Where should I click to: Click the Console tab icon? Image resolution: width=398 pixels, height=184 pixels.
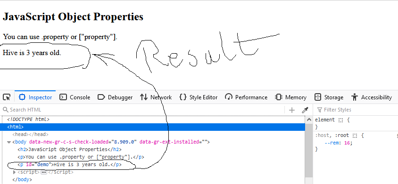[63, 97]
